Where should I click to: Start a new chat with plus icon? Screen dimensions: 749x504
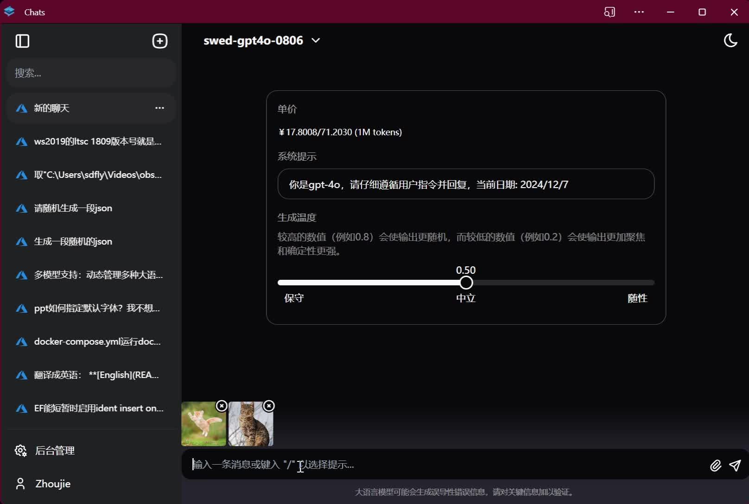159,41
